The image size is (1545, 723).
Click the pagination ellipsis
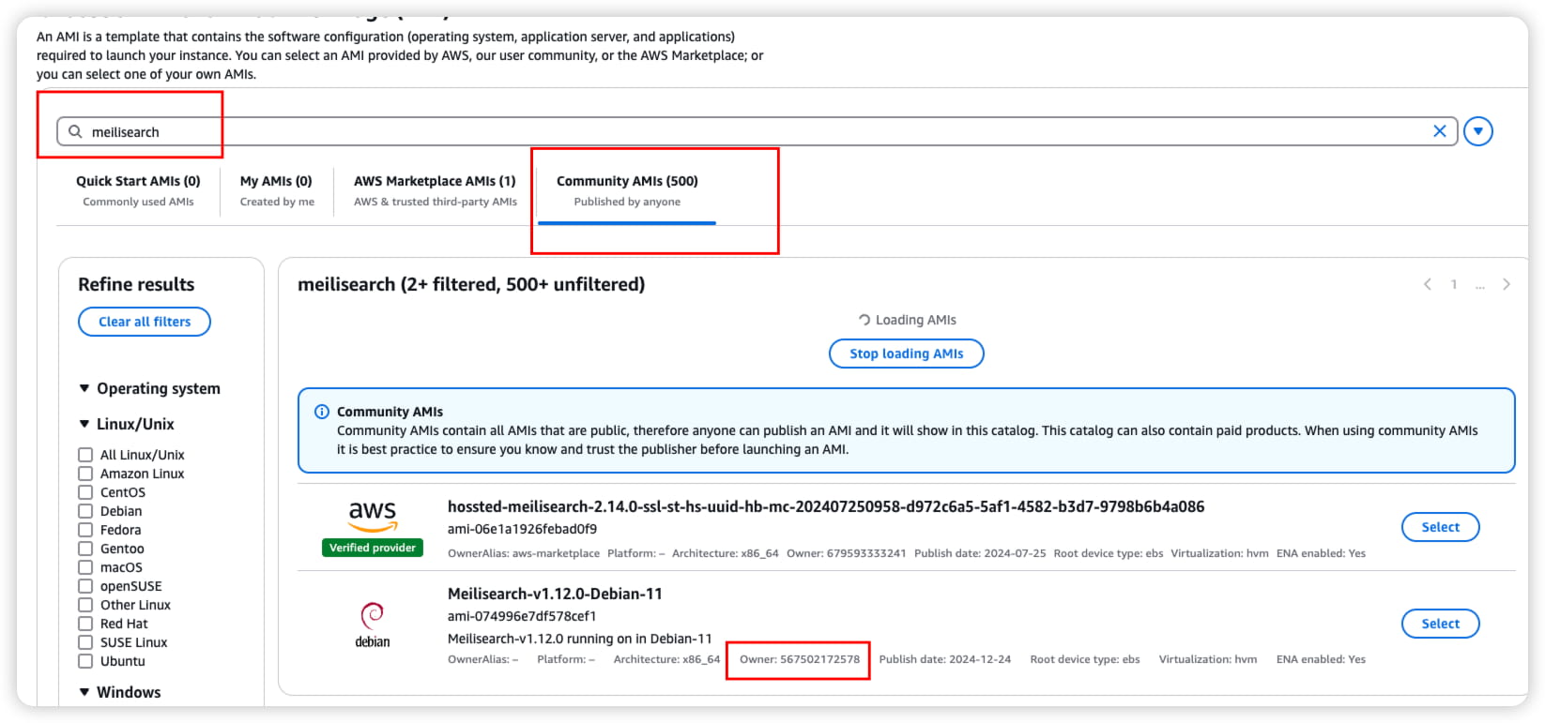pos(1480,286)
